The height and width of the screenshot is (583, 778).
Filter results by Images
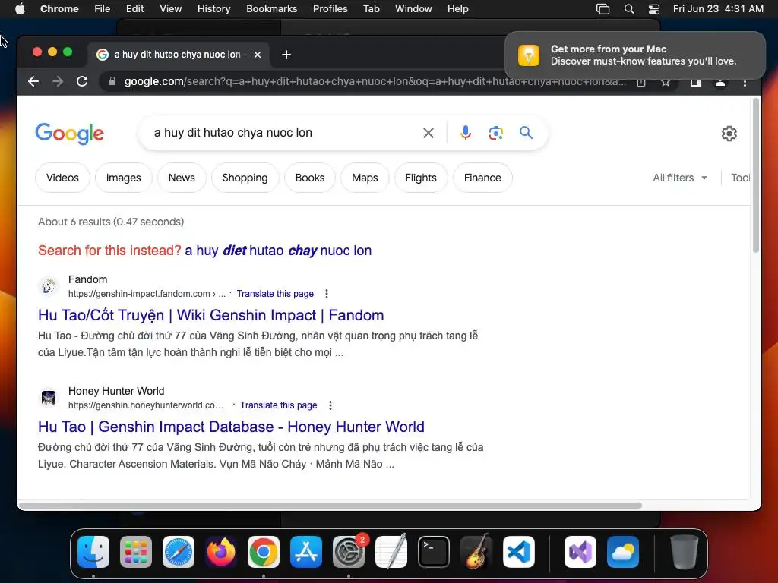(124, 178)
